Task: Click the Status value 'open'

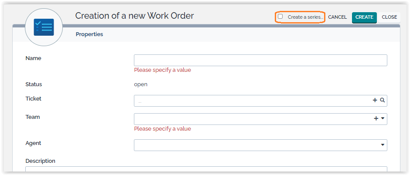Action: click(x=140, y=84)
